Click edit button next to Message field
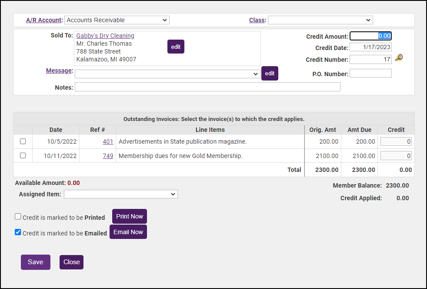This screenshot has width=427, height=289. (270, 74)
